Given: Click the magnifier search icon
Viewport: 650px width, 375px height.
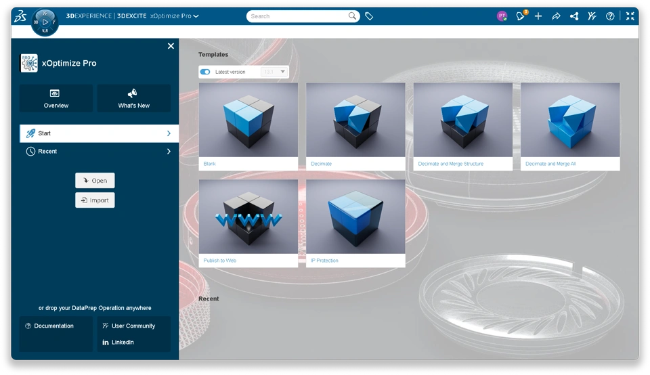Looking at the screenshot, I should pyautogui.click(x=352, y=16).
